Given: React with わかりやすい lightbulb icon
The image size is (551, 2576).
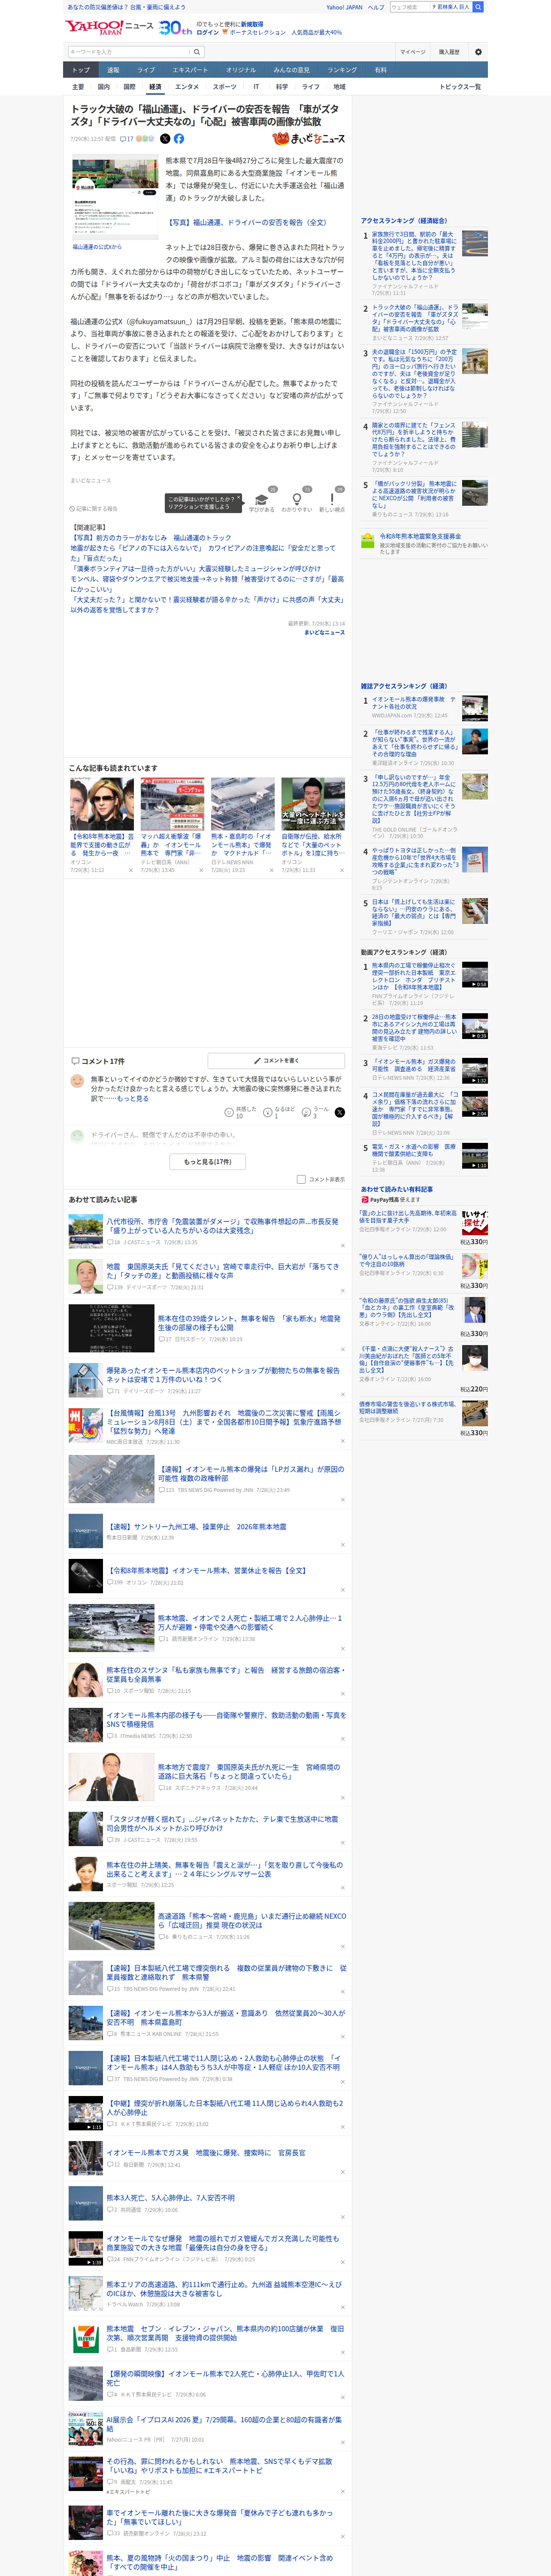Looking at the screenshot, I should [x=296, y=500].
